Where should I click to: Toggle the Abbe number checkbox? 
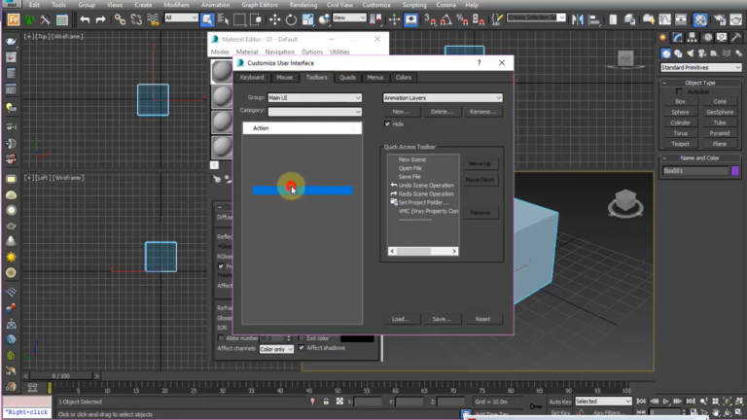221,338
